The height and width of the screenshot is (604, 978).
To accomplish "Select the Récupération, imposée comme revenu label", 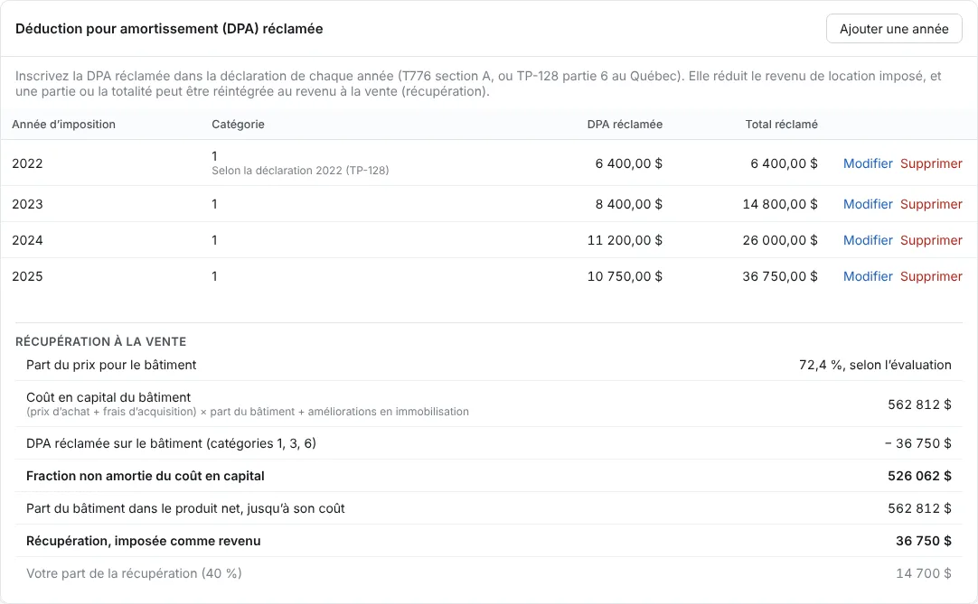I will [x=144, y=541].
